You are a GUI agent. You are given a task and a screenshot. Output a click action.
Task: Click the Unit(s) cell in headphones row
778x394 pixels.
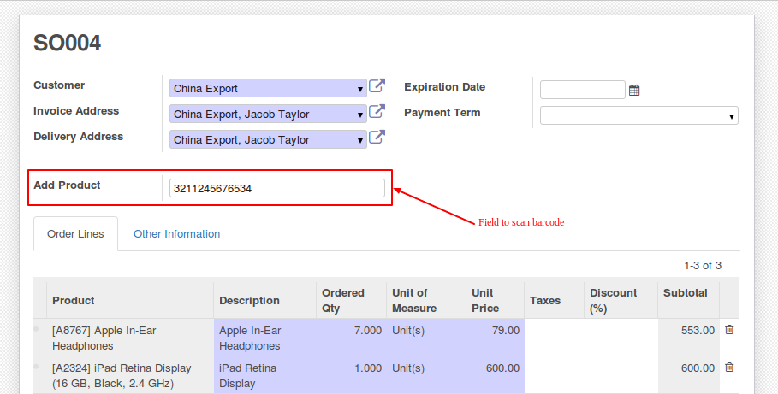426,338
